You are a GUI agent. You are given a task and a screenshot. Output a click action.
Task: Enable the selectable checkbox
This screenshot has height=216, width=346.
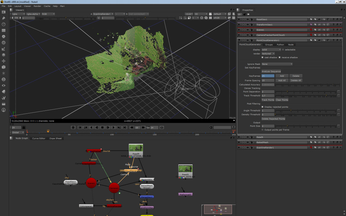283,50
